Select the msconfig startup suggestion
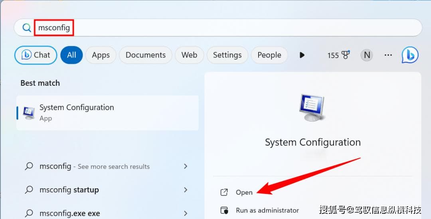 click(107, 190)
